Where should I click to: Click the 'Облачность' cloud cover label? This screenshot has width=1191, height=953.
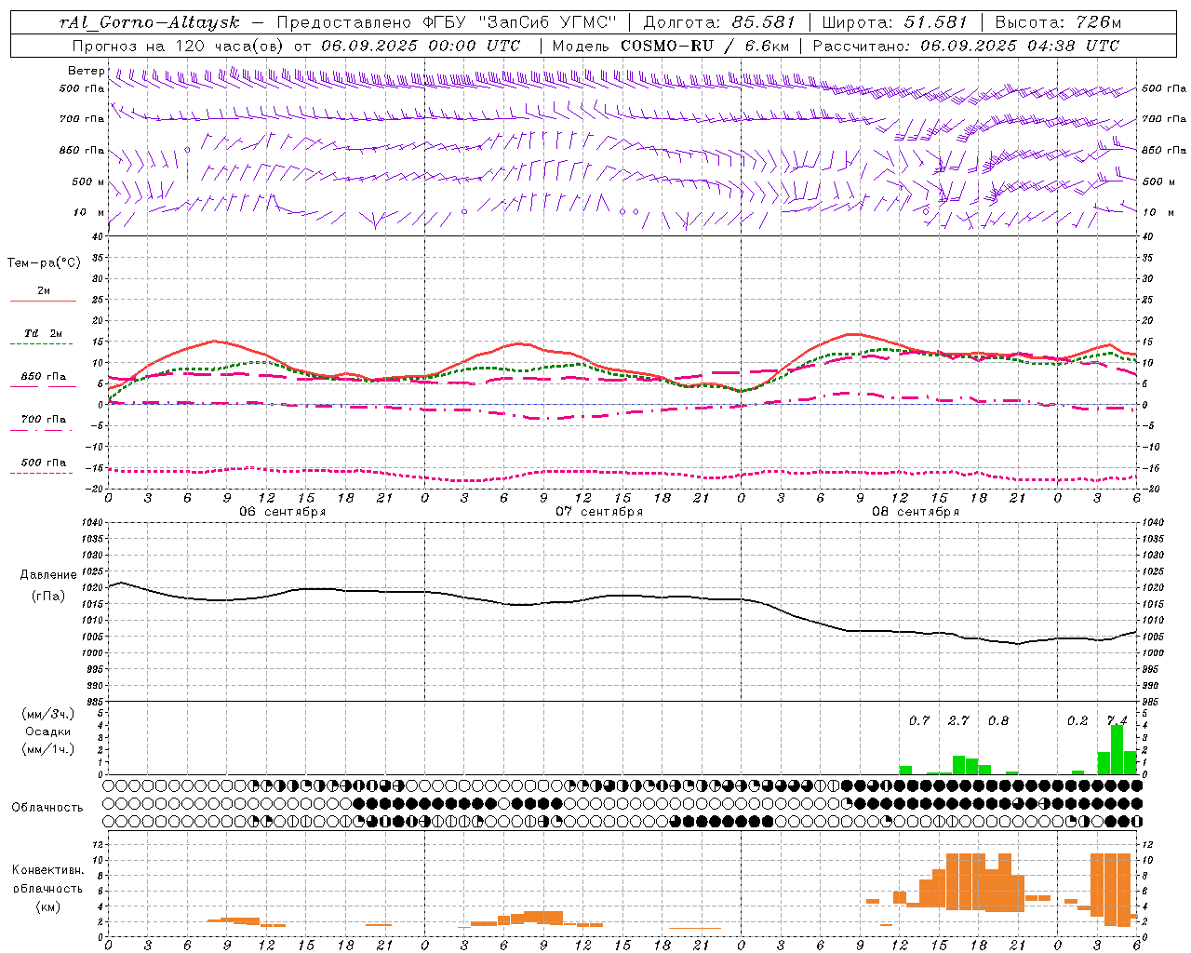(x=47, y=807)
